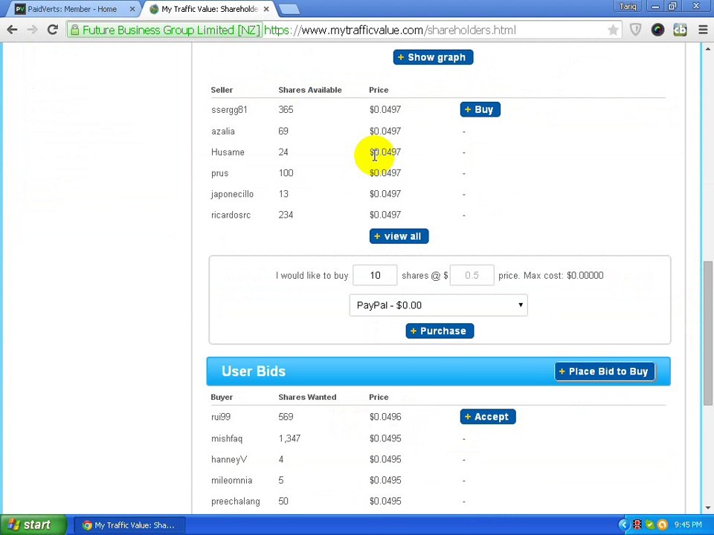
Task: Click the share price input field
Action: [472, 275]
